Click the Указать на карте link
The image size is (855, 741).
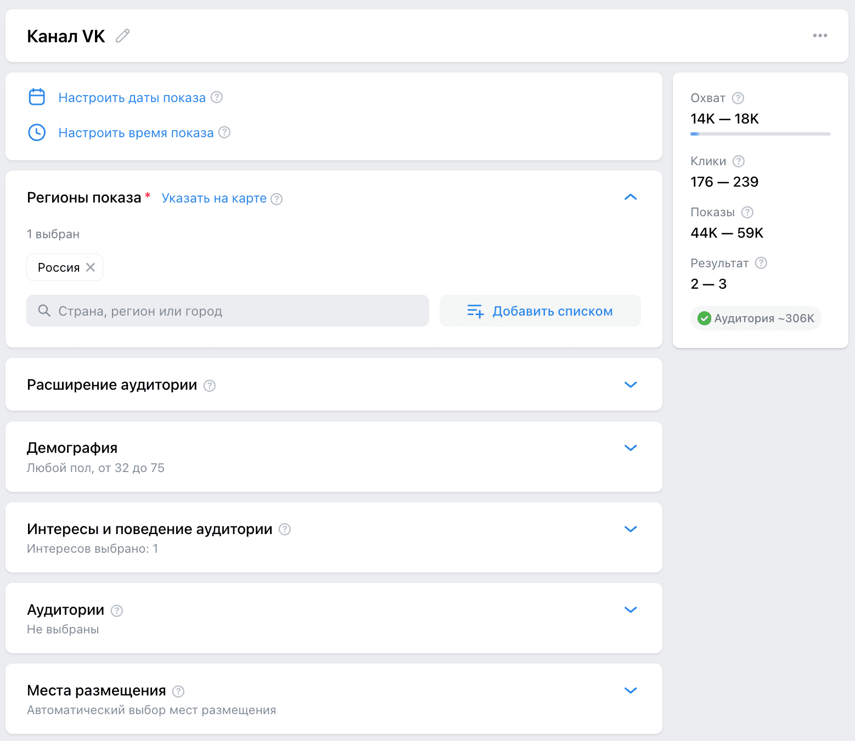[x=214, y=198]
